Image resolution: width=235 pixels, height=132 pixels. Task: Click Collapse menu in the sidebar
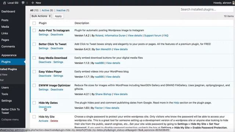click(10, 120)
